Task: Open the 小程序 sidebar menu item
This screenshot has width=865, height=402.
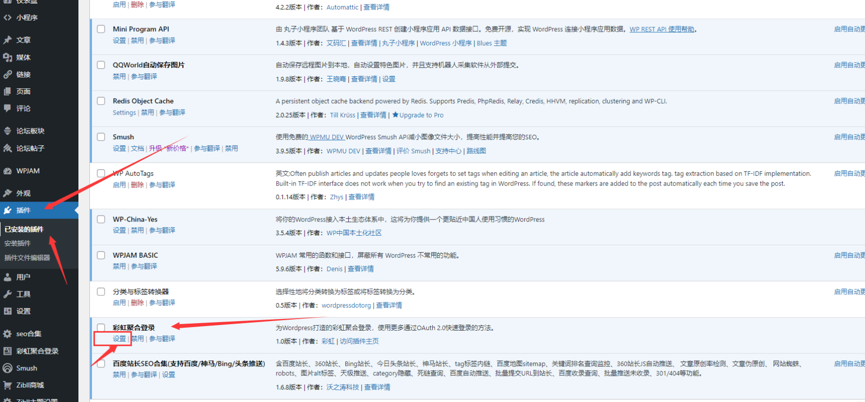Action: point(27,18)
